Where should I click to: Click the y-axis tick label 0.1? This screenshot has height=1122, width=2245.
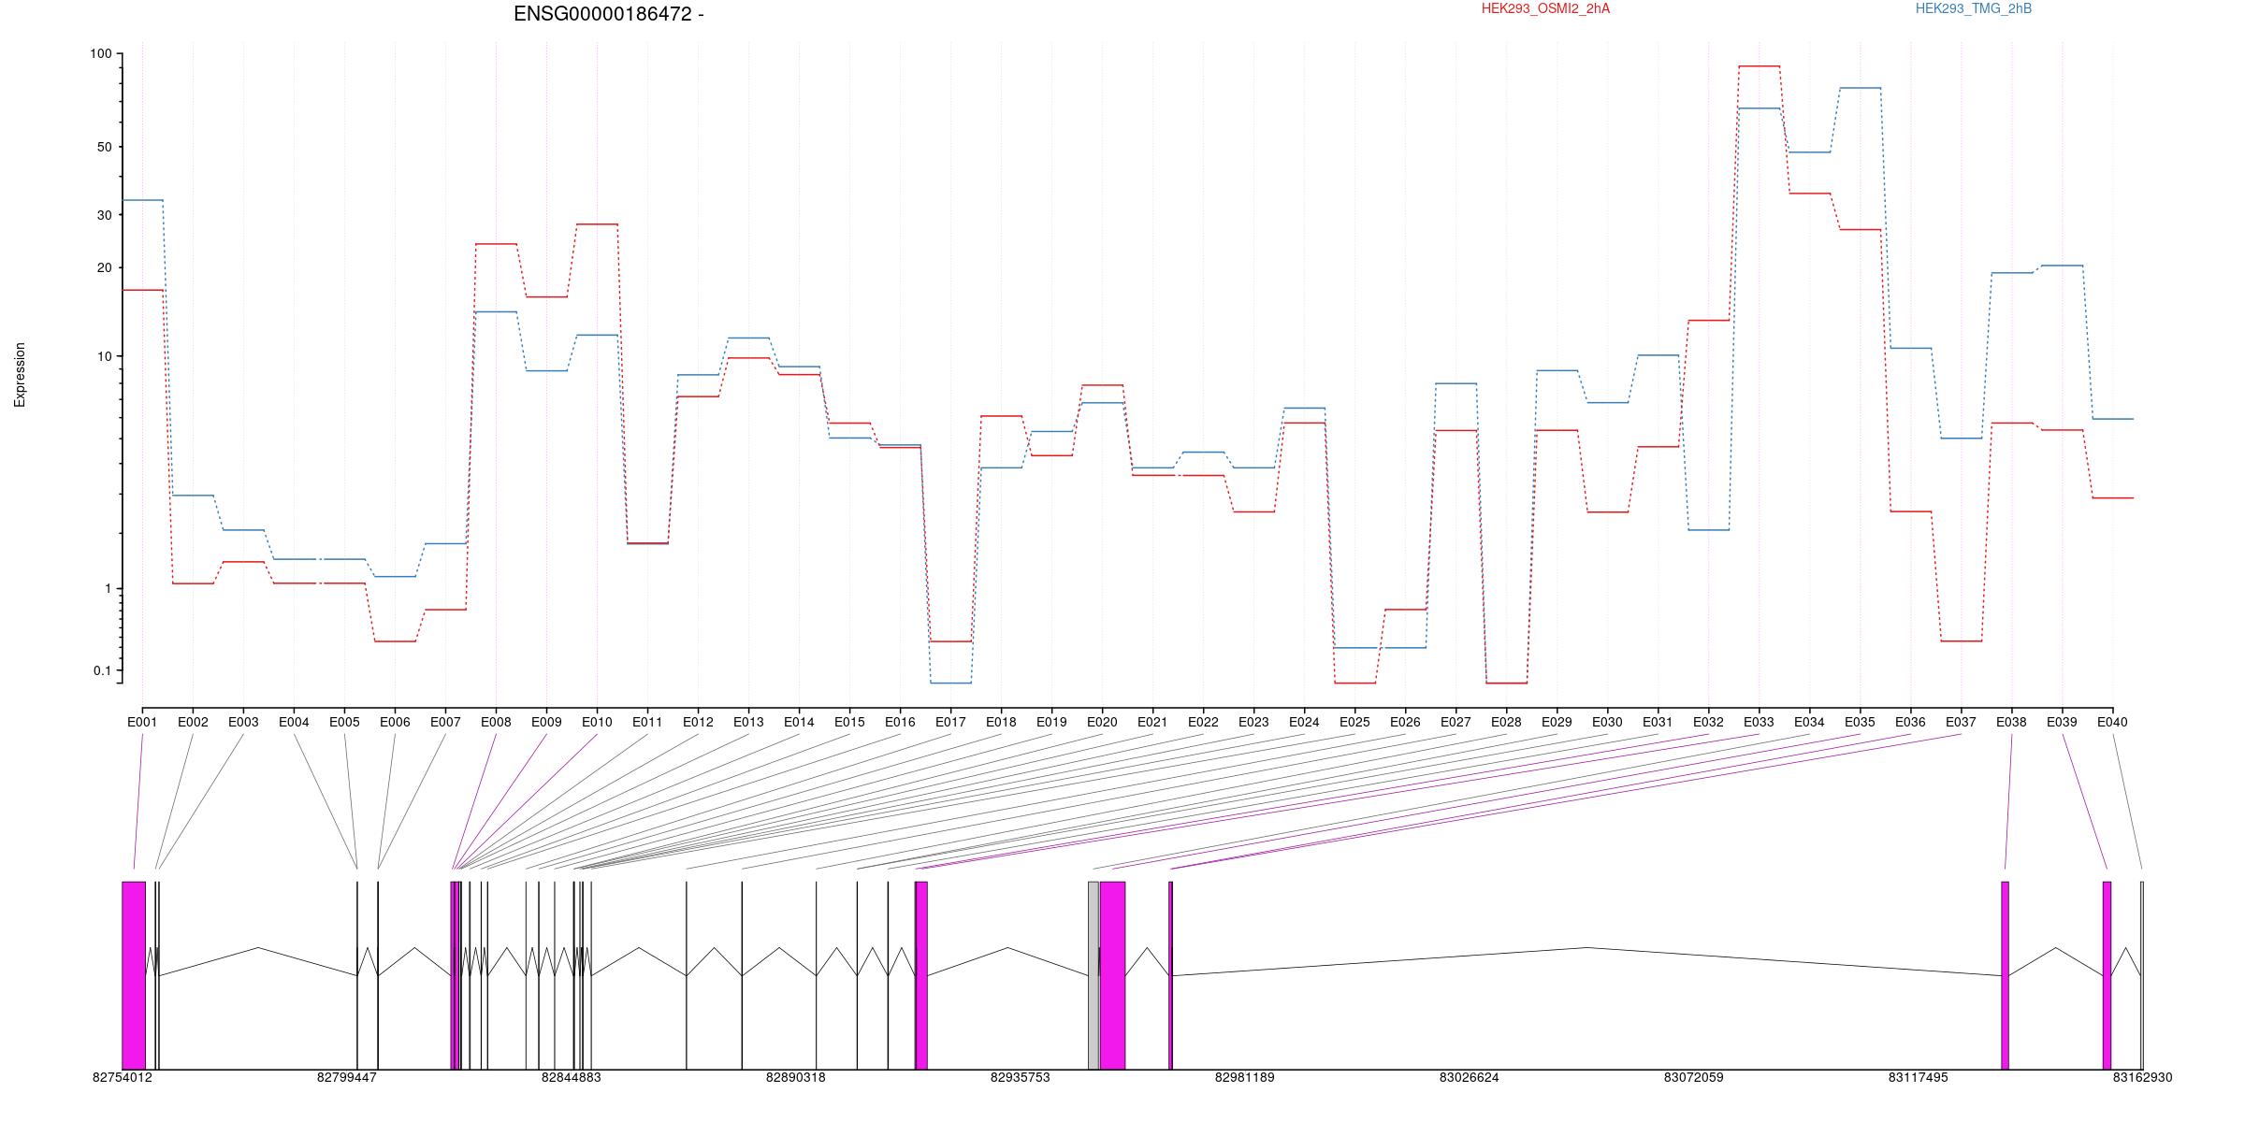102,670
